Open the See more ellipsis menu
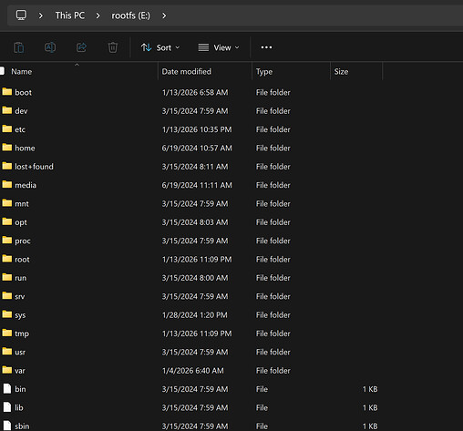The width and height of the screenshot is (463, 431). [266, 47]
